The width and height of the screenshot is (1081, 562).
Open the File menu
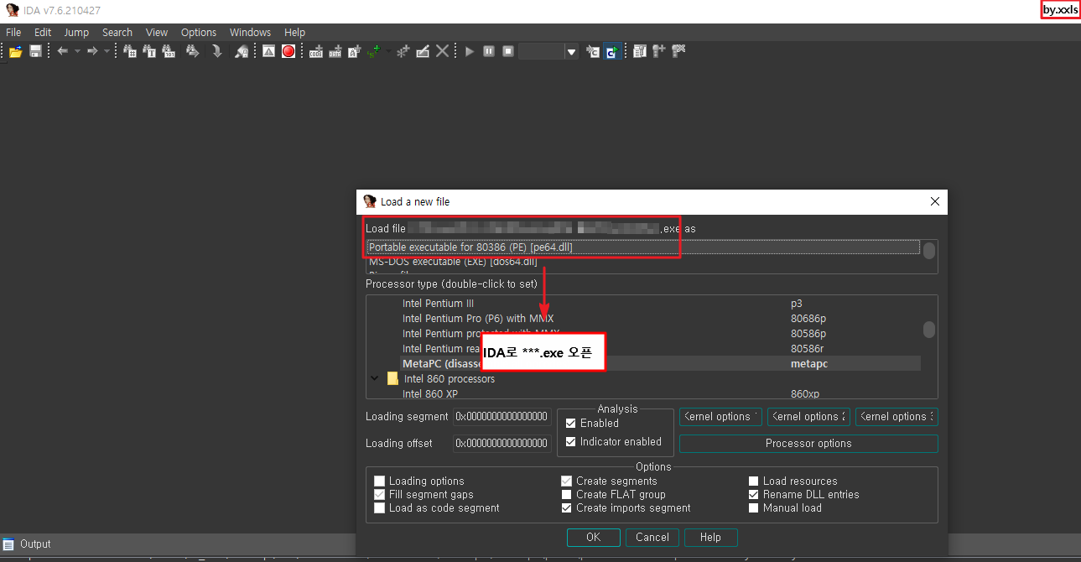pyautogui.click(x=13, y=33)
